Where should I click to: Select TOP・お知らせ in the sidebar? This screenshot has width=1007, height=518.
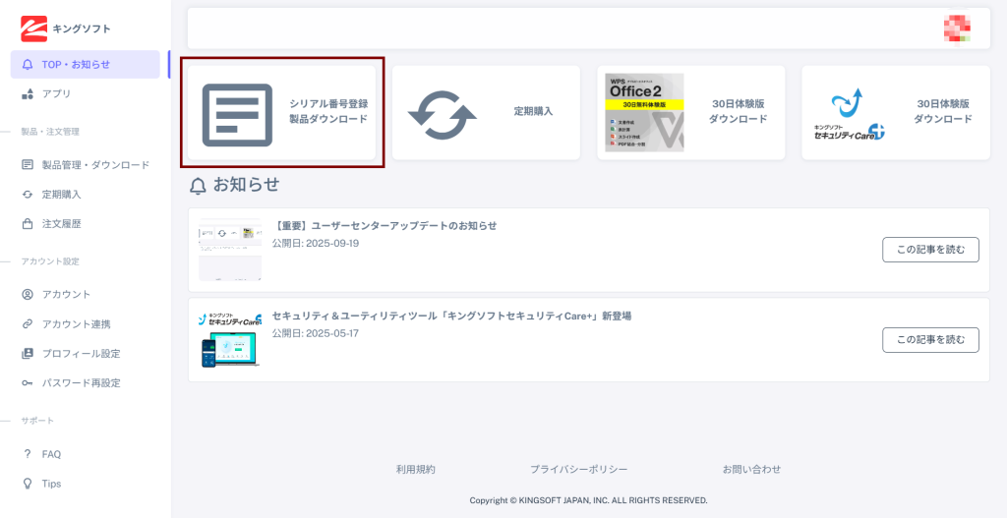coord(86,64)
